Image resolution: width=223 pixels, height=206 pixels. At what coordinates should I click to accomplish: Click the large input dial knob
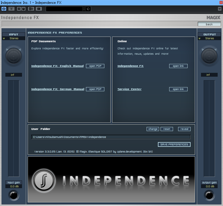(x=14, y=56)
